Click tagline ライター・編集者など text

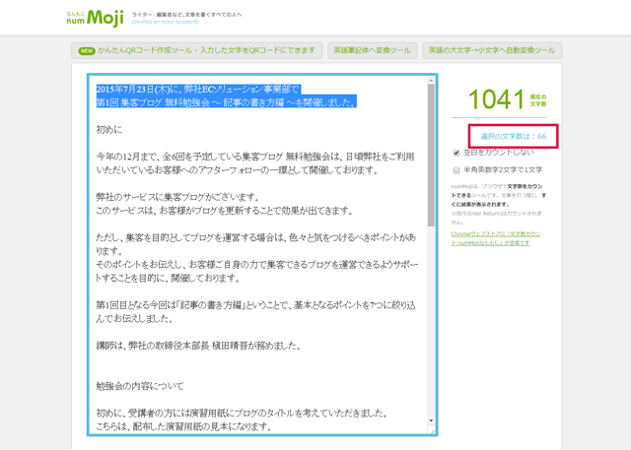tap(186, 15)
